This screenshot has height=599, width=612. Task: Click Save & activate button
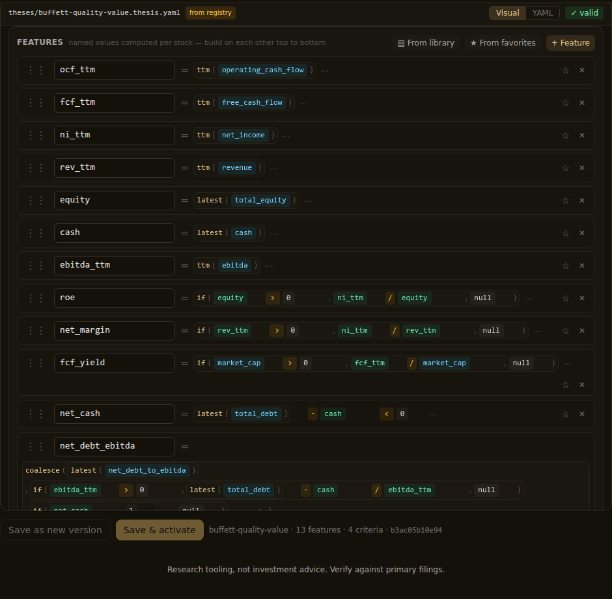160,530
